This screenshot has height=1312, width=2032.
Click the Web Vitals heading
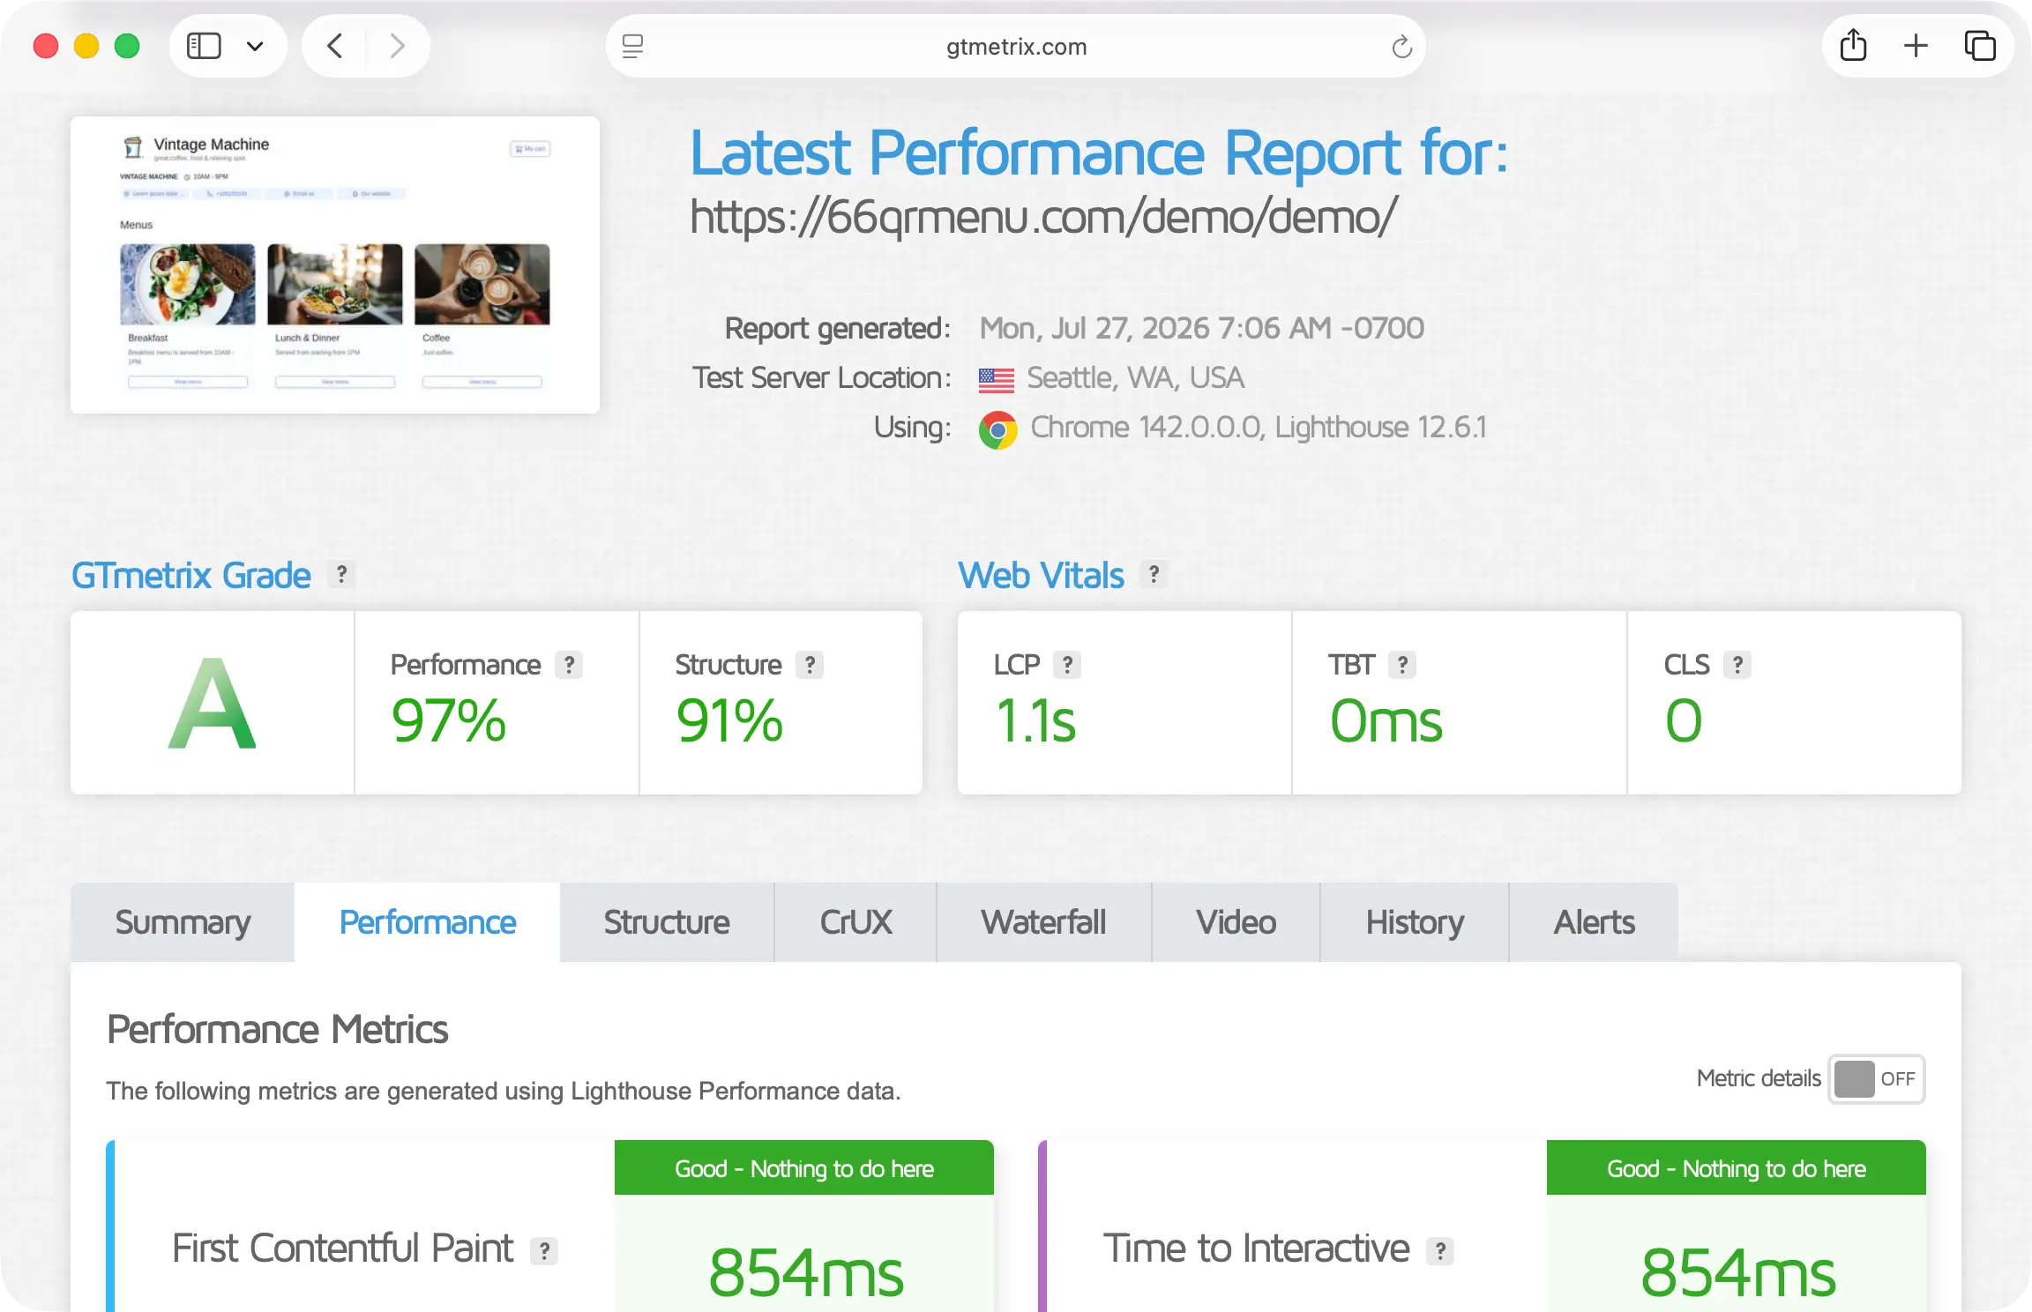coord(1042,576)
